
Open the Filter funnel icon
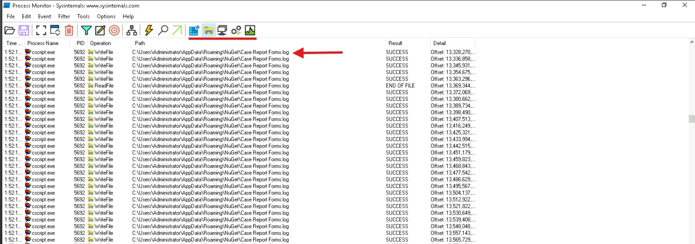[x=86, y=30]
